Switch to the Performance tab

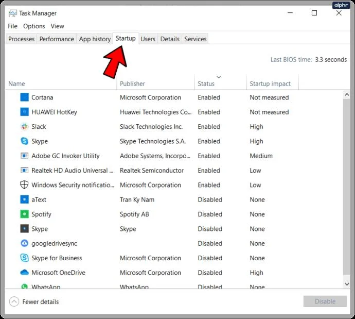(57, 39)
